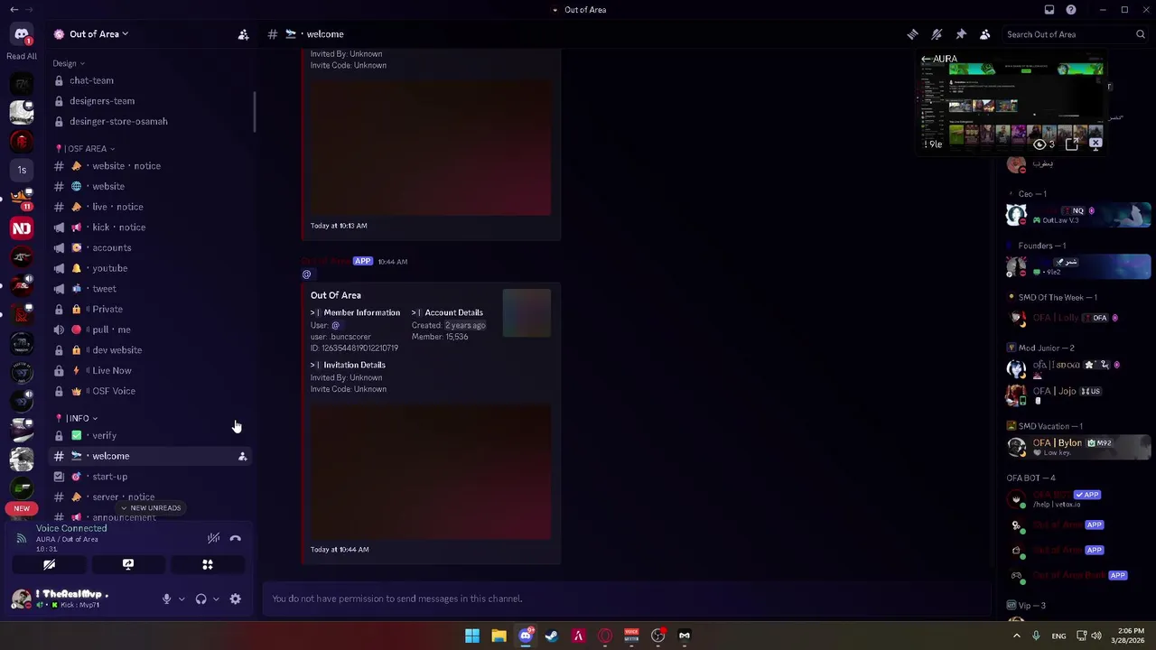This screenshot has height=650, width=1156.
Task: Collapse the OSF AREA category
Action: point(86,148)
